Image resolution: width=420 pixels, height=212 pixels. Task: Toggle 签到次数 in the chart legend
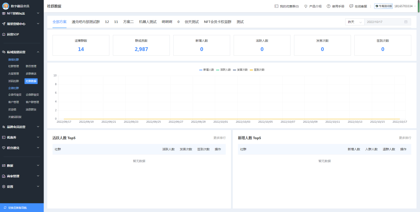click(257, 70)
